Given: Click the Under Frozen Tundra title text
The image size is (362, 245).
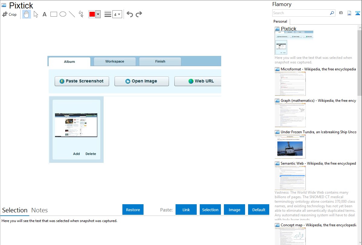Looking at the screenshot, I should pyautogui.click(x=318, y=132).
